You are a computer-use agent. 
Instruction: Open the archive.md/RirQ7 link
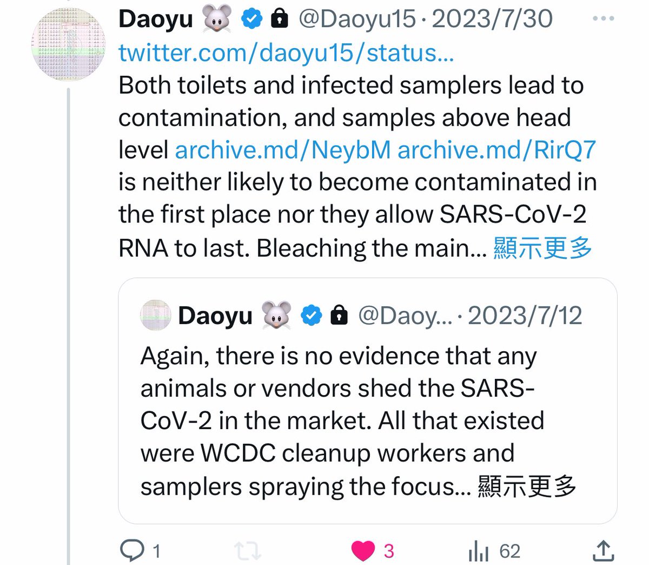pos(496,150)
